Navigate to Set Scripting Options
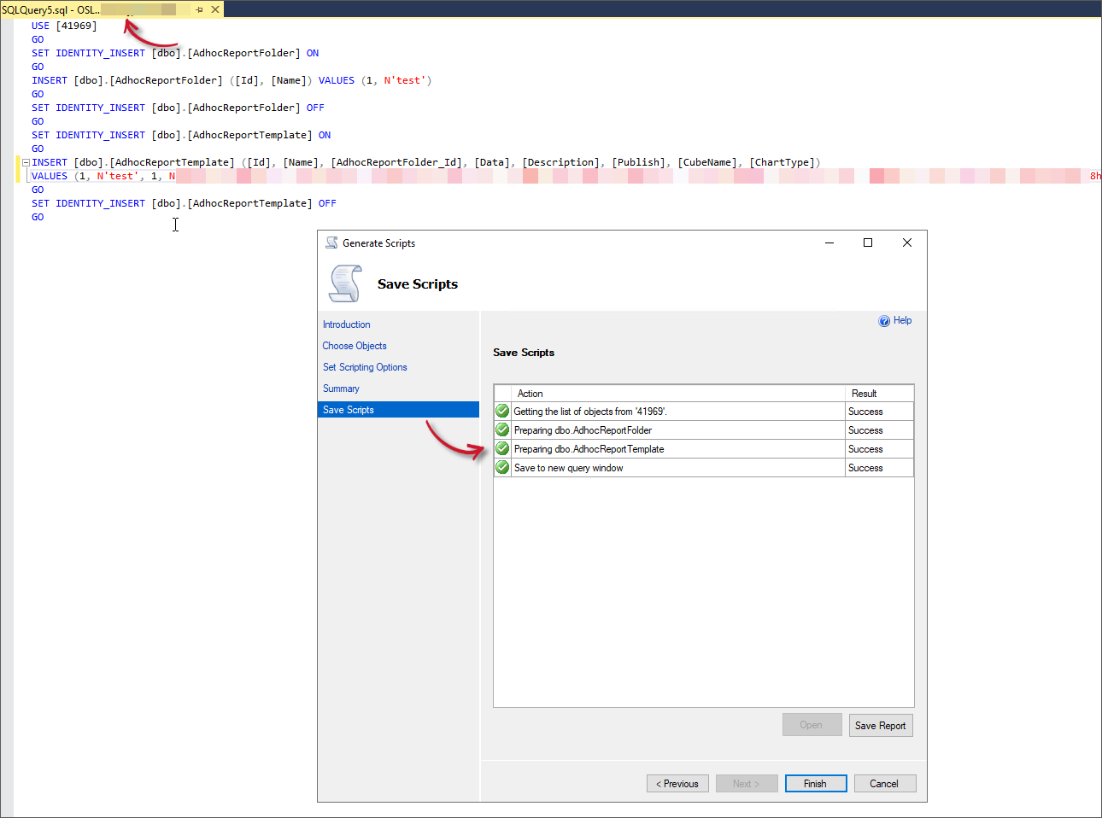 pos(365,367)
